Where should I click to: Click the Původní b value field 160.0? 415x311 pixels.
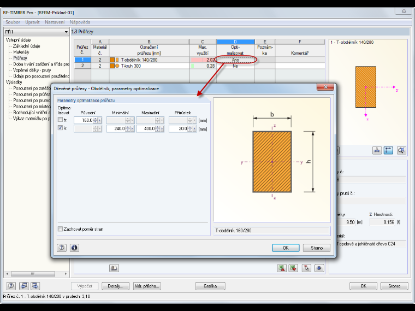point(84,121)
